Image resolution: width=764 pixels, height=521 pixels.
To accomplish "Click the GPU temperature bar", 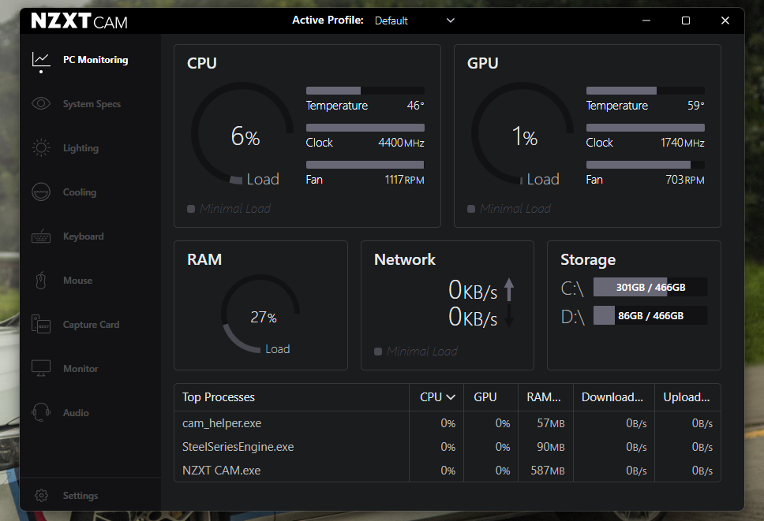I will tap(645, 91).
